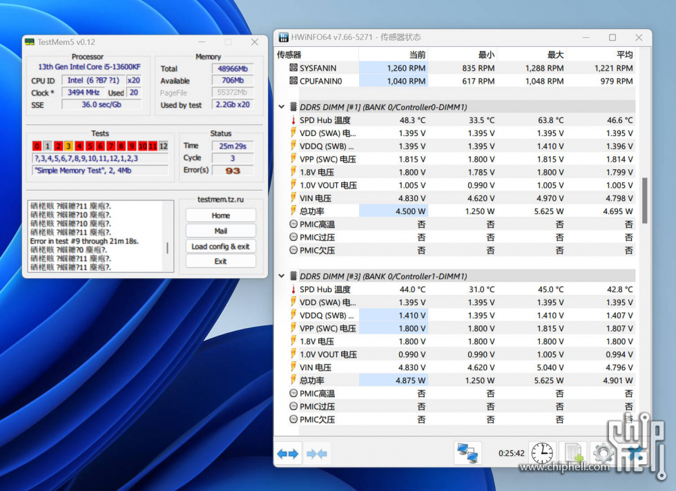This screenshot has width=676, height=491.
Task: Click the gray test 12 box in TestMem5
Action: [x=164, y=146]
